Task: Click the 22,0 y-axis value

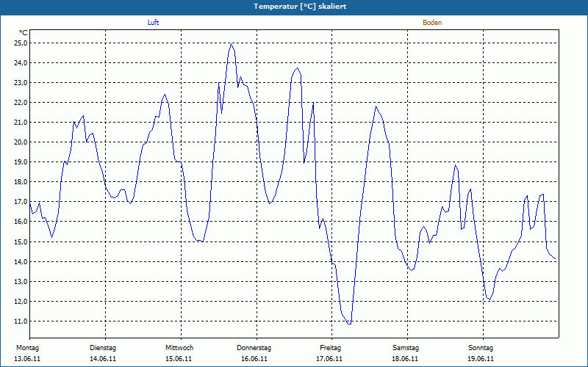Action: click(21, 103)
